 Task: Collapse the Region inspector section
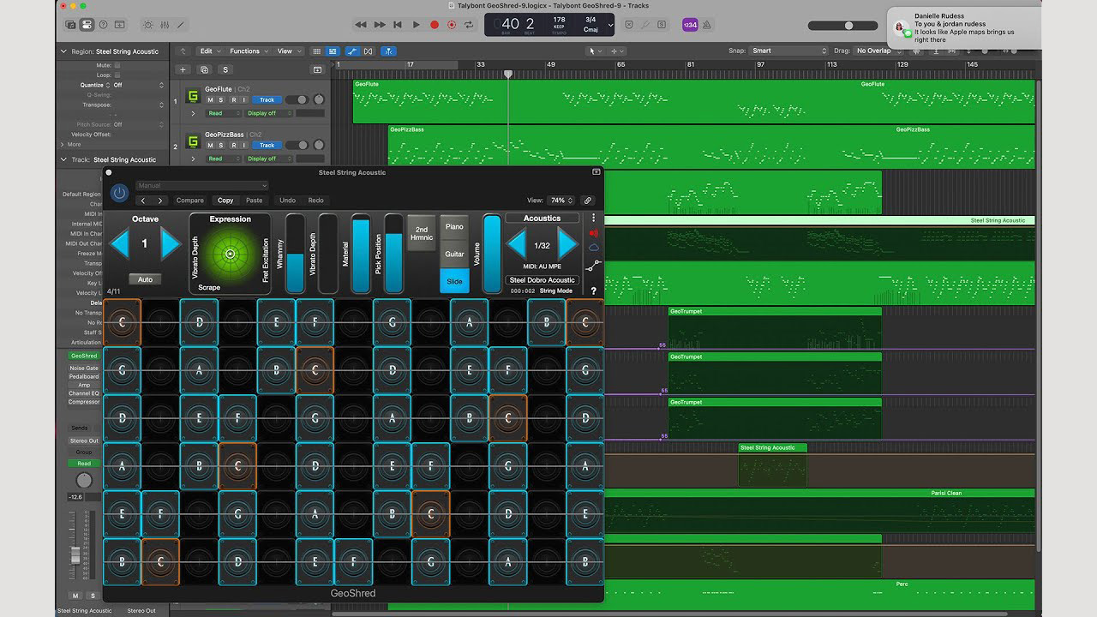pyautogui.click(x=63, y=51)
